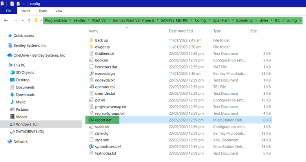Open the 3D Objects folder
The height and width of the screenshot is (162, 306).
(x=25, y=73)
